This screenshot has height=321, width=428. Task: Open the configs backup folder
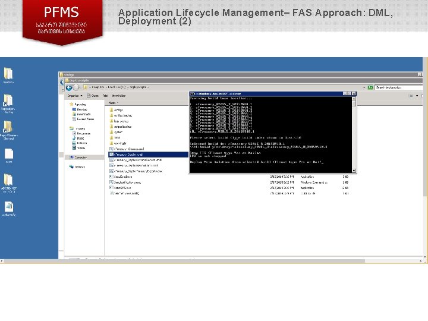coord(121,115)
